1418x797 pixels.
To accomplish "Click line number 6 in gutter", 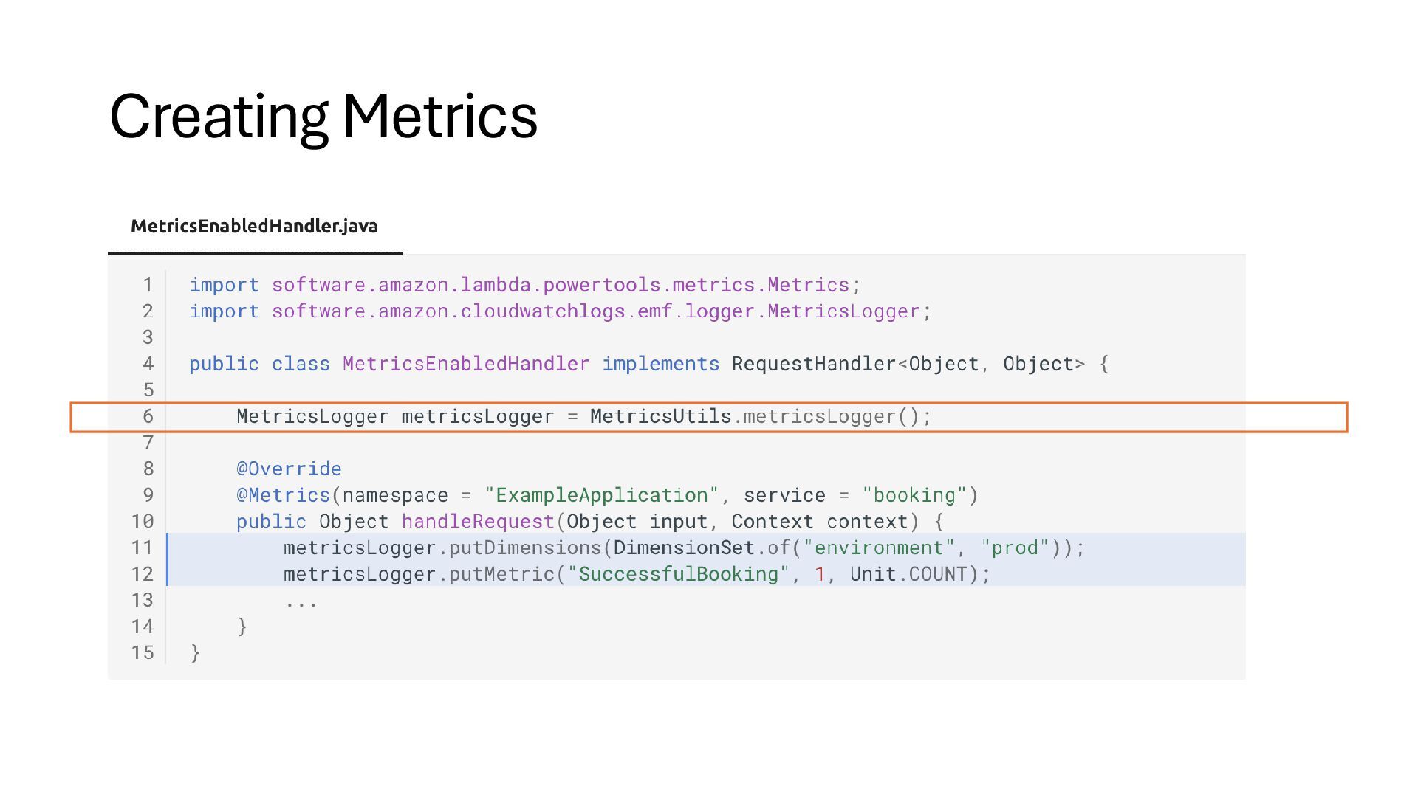I will tap(148, 416).
